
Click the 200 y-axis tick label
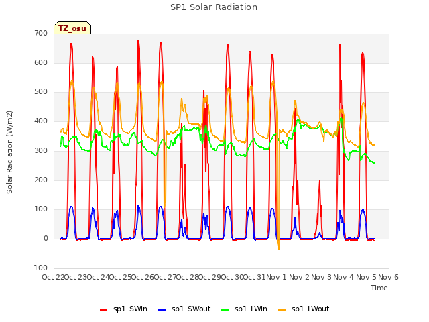[41, 180]
